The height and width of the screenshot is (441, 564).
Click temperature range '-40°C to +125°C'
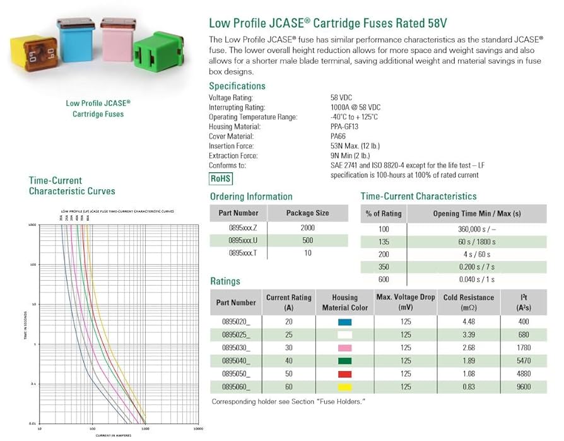(x=354, y=117)
